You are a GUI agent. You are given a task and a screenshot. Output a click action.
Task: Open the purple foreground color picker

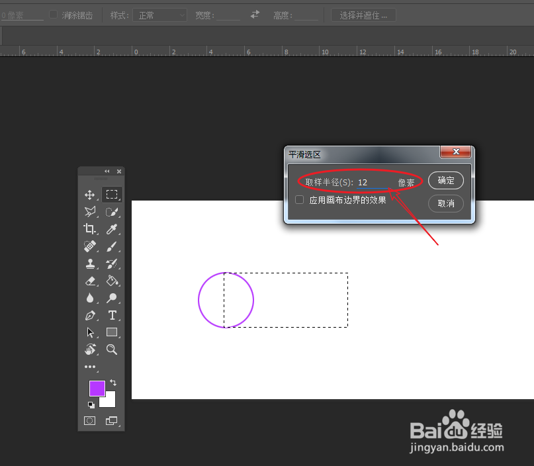click(x=97, y=388)
